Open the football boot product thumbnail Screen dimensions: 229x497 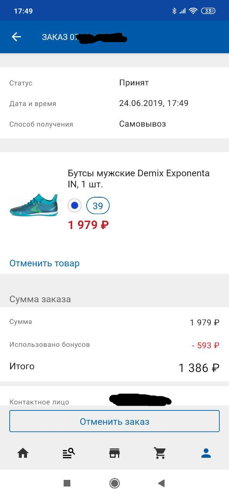[x=34, y=205]
